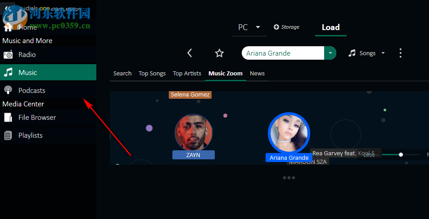This screenshot has width=429, height=219.
Task: Click the Ariana Grande artist photo
Action: 289,133
